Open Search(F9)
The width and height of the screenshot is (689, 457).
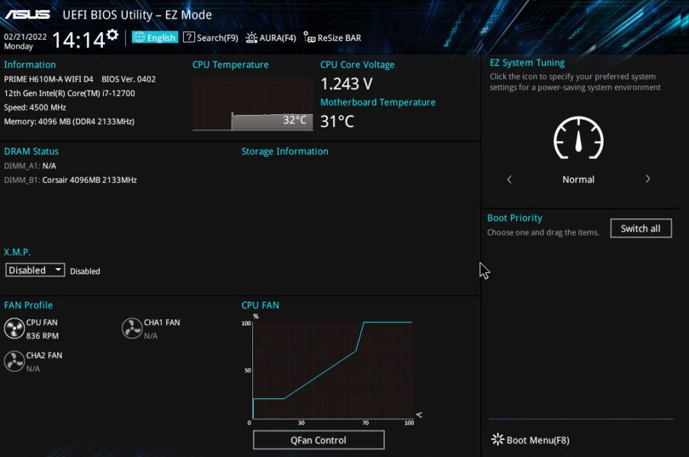coord(210,38)
